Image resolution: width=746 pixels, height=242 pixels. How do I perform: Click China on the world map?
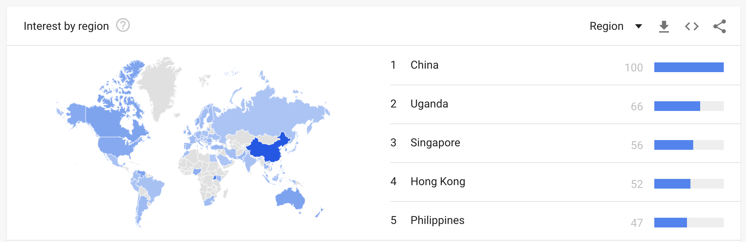266,150
